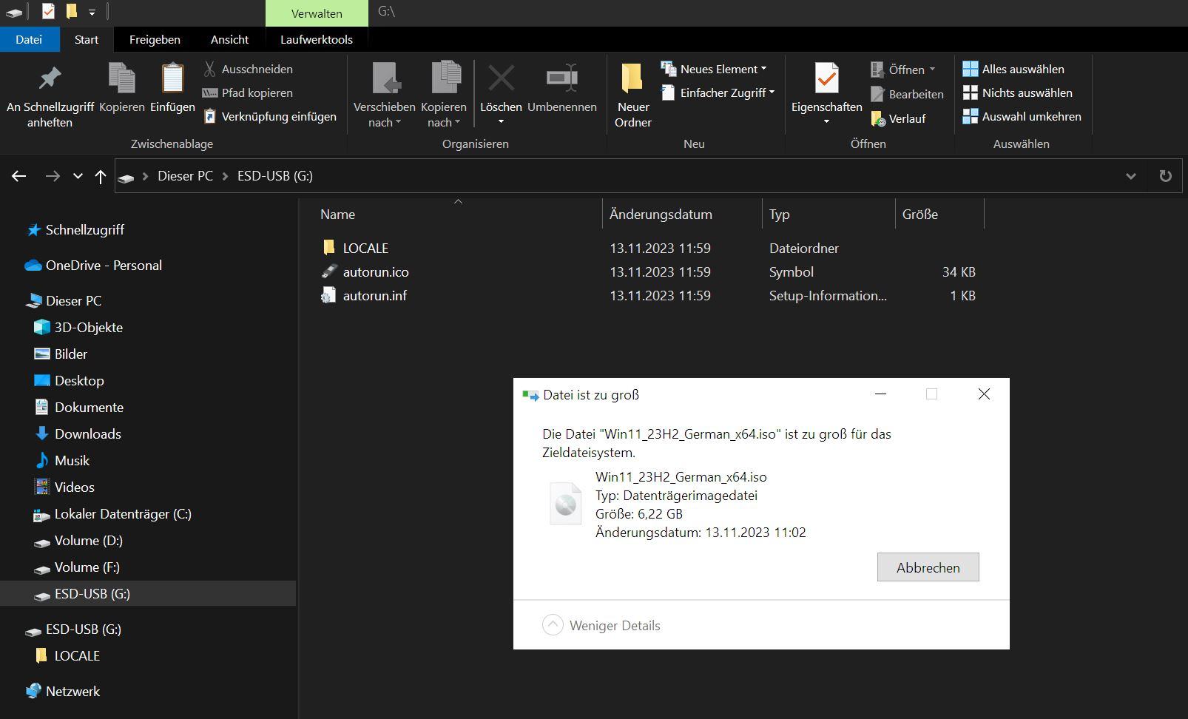Click Öffnen in the ribbon
This screenshot has height=719, width=1188.
pos(903,70)
